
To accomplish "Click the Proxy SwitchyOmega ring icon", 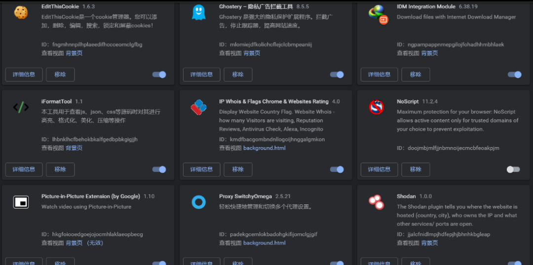I will (198, 202).
